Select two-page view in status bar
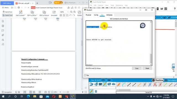Screen dimensions: 177x99 tap(34, 92)
